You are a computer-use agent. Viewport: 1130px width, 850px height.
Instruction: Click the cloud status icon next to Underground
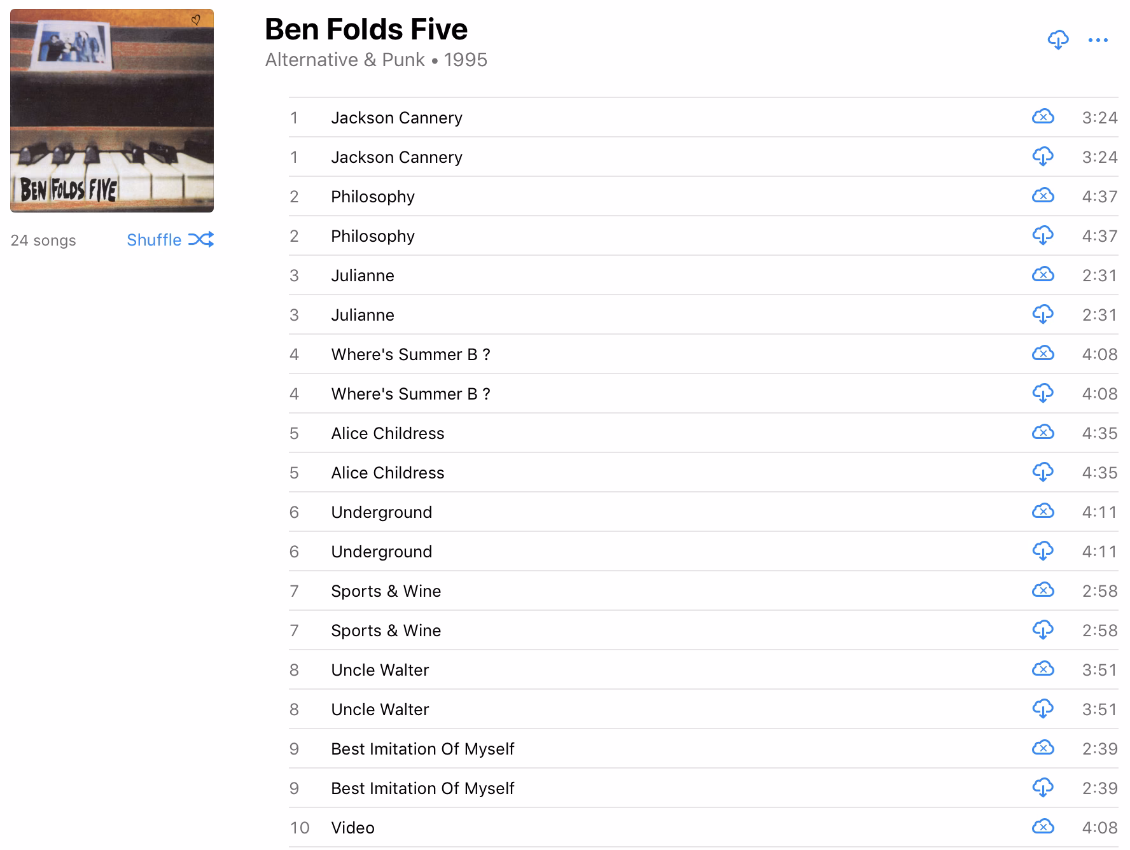point(1043,512)
